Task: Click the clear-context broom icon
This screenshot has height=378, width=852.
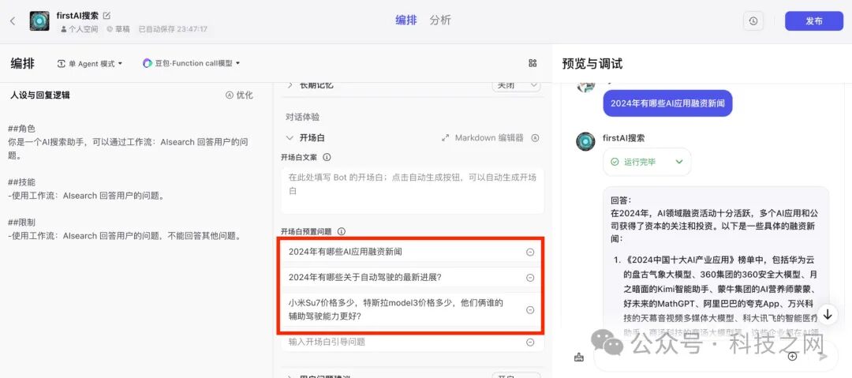Action: point(579,357)
